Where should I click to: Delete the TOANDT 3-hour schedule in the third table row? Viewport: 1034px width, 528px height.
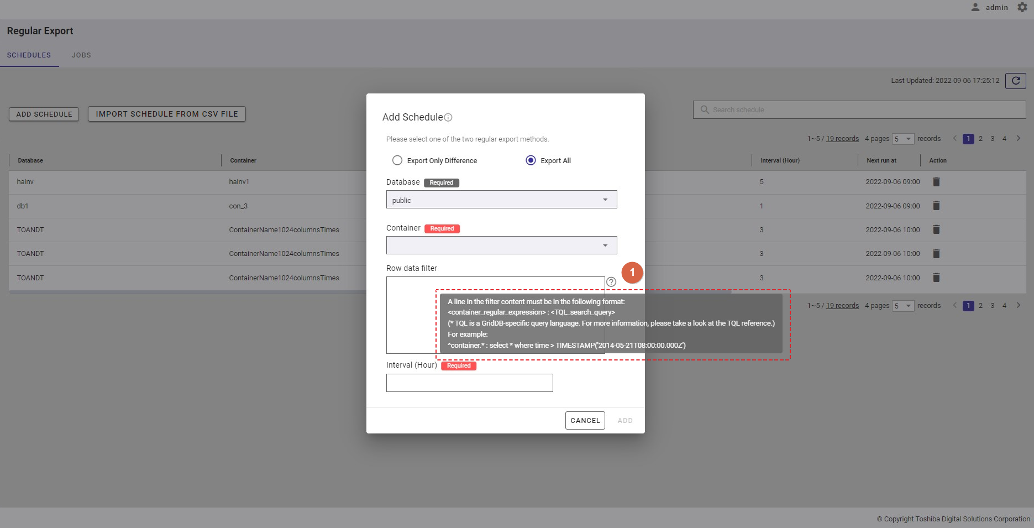pos(936,229)
